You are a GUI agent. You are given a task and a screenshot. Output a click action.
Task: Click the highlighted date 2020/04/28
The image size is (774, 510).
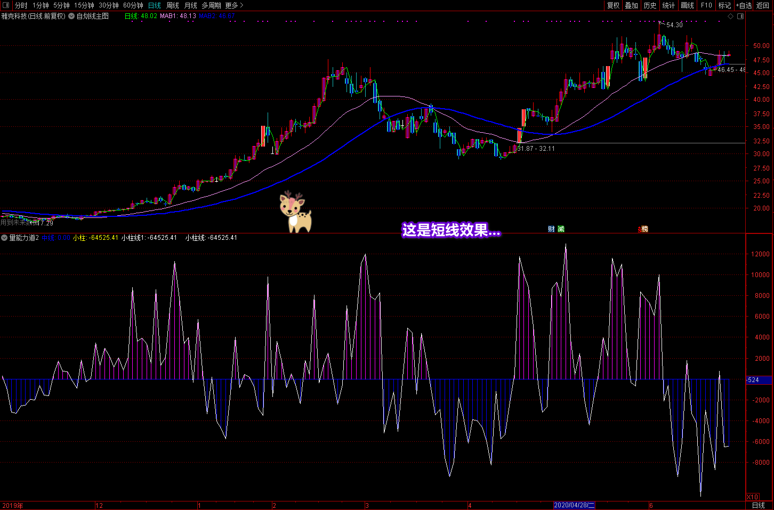574,506
